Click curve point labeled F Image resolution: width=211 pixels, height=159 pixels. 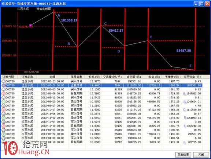click(x=195, y=70)
